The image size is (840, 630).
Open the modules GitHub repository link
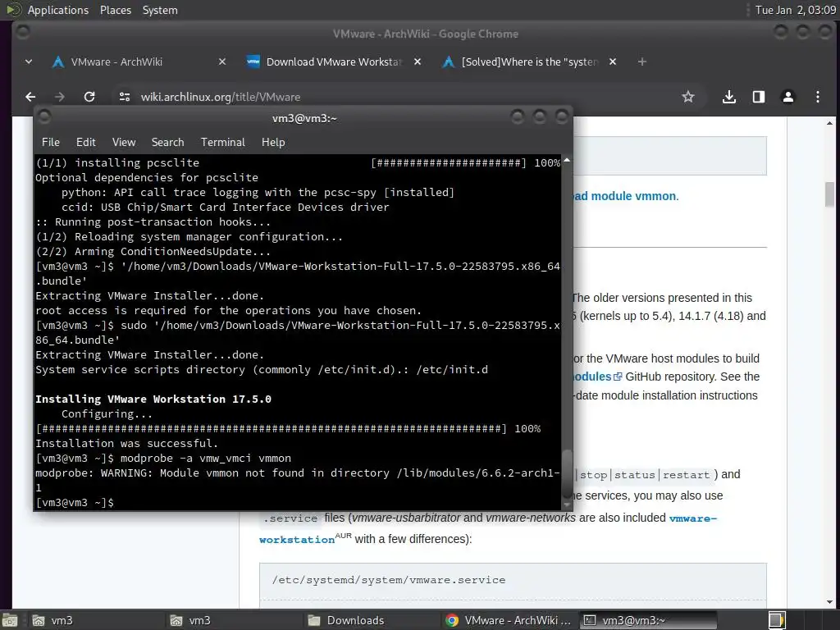[597, 377]
